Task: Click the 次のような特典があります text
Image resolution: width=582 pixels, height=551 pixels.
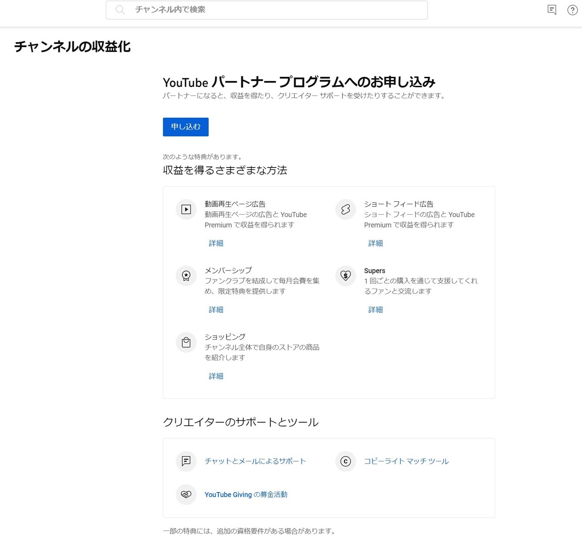Action: (203, 156)
